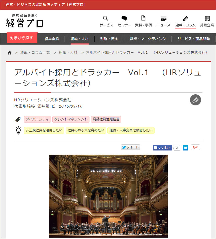216x239 pixels.
Task: Click the 非正規社員を活用したい tag
Action: 44,130
